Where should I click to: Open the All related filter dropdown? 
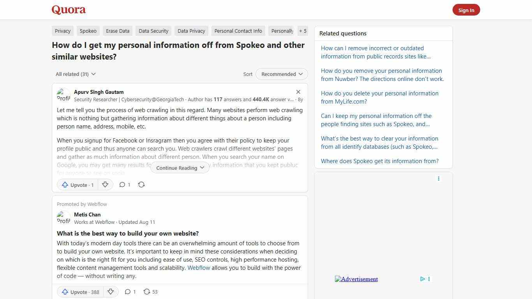click(x=75, y=74)
